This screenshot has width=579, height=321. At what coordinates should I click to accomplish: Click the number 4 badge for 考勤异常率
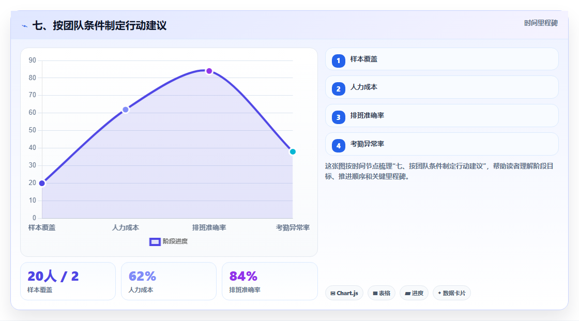[x=338, y=146]
